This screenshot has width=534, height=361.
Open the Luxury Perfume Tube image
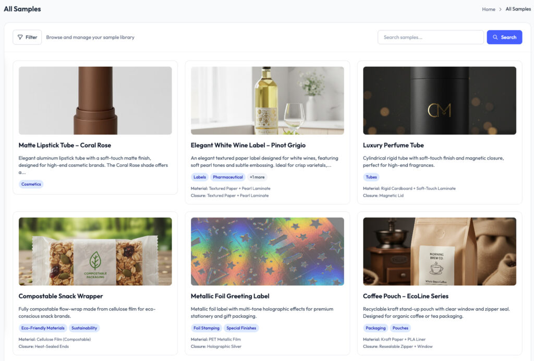click(439, 101)
